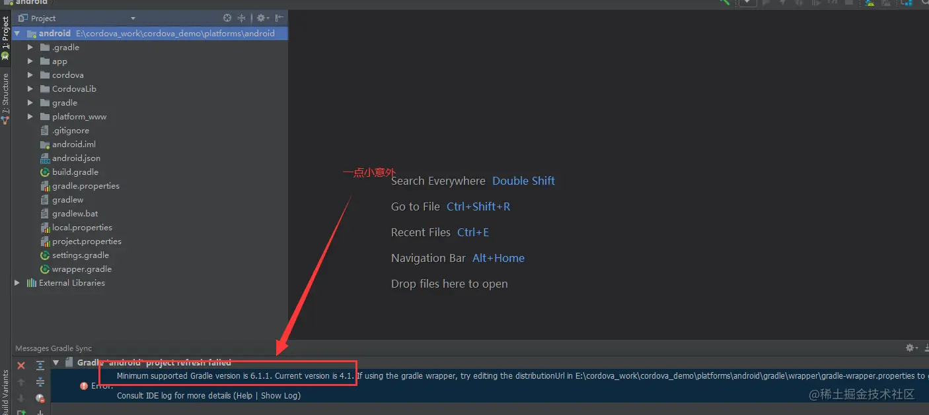Collapse all nodes using the Project panel collapse icon

coord(242,18)
